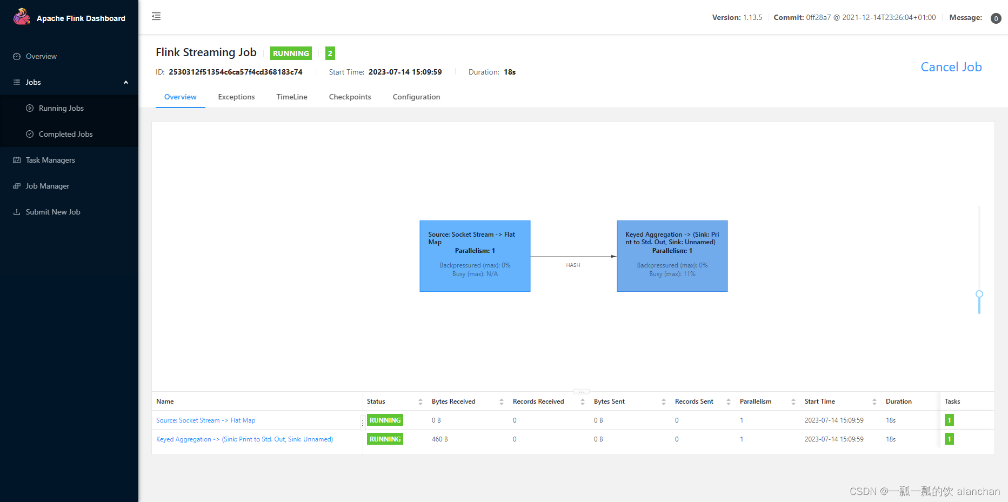Sort table by Start Time column
This screenshot has width=1008, height=502.
[875, 401]
